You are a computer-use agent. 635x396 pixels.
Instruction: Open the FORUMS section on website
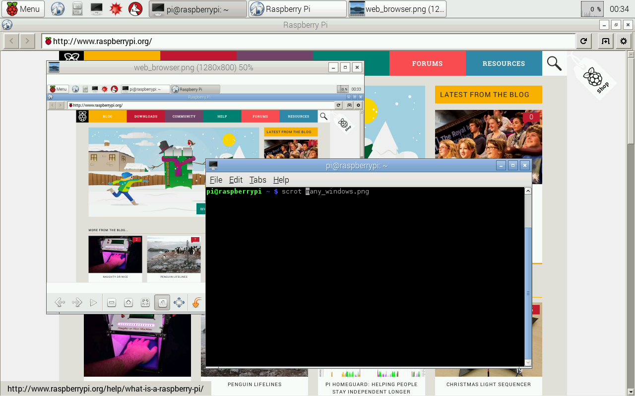[428, 63]
